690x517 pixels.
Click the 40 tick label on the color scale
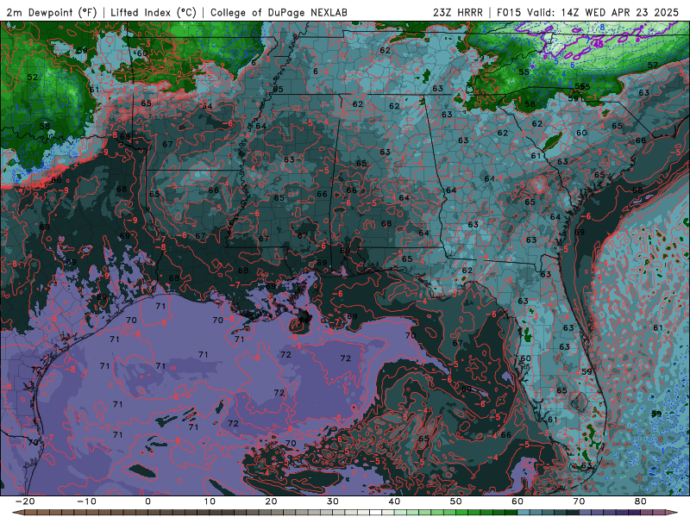click(394, 501)
